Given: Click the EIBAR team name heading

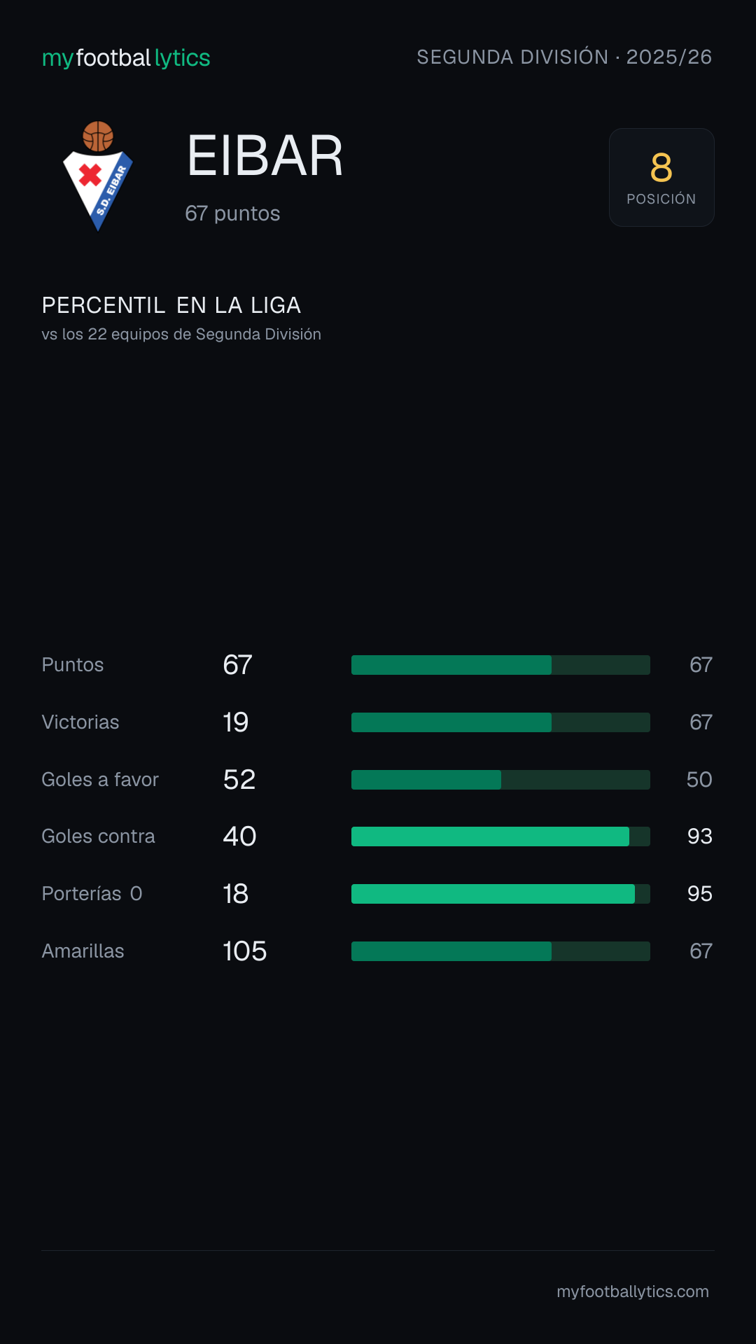Looking at the screenshot, I should click(x=265, y=156).
